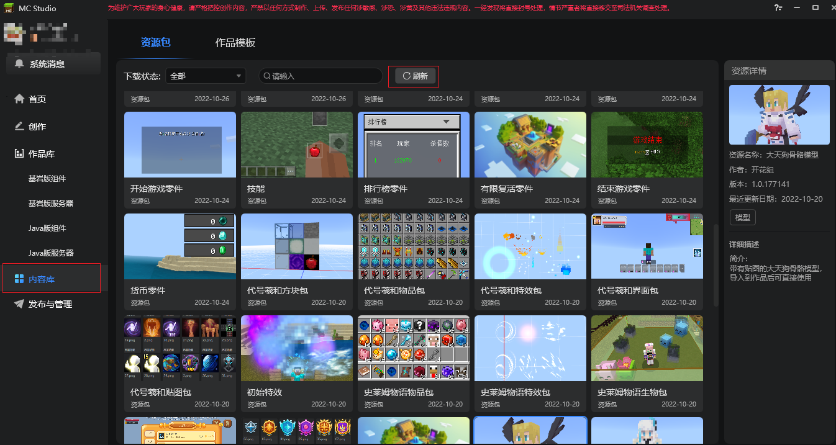
Task: Select the 代号羲和物品包 item grid thumbnail
Action: coord(414,246)
